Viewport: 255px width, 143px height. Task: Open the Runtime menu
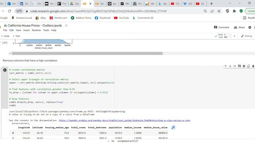point(36,30)
